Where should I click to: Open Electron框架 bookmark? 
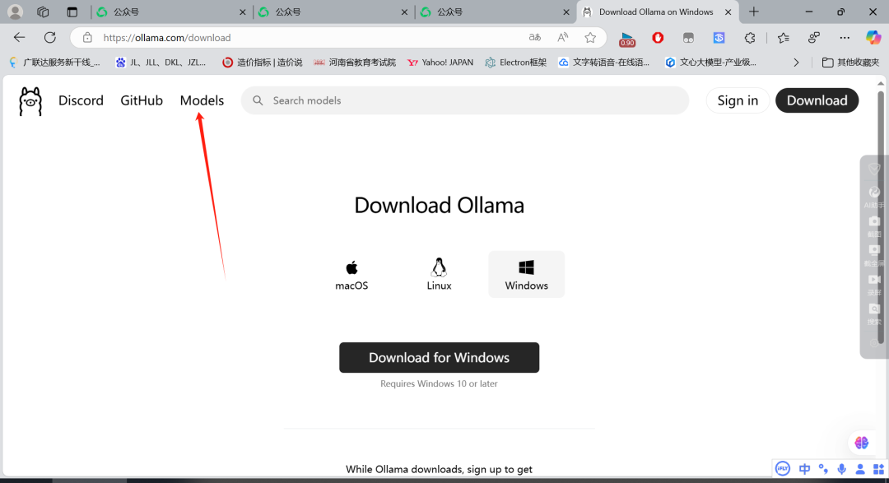[x=516, y=63]
